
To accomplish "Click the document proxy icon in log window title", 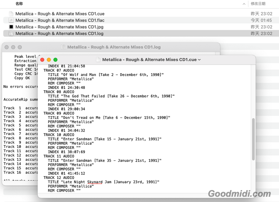I will 63,47.
